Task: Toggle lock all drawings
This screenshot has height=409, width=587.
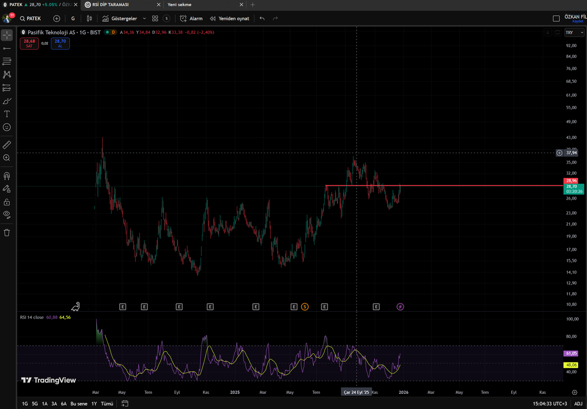Action: tap(7, 202)
